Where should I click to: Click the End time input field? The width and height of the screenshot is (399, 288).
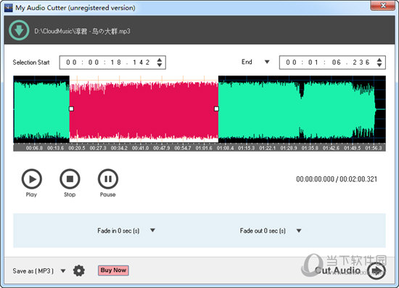pos(332,62)
